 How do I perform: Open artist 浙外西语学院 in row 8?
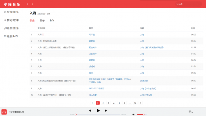(95, 79)
